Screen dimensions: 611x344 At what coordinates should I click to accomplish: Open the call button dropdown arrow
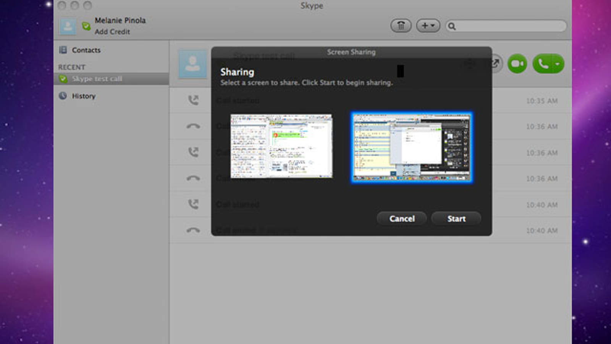(558, 64)
